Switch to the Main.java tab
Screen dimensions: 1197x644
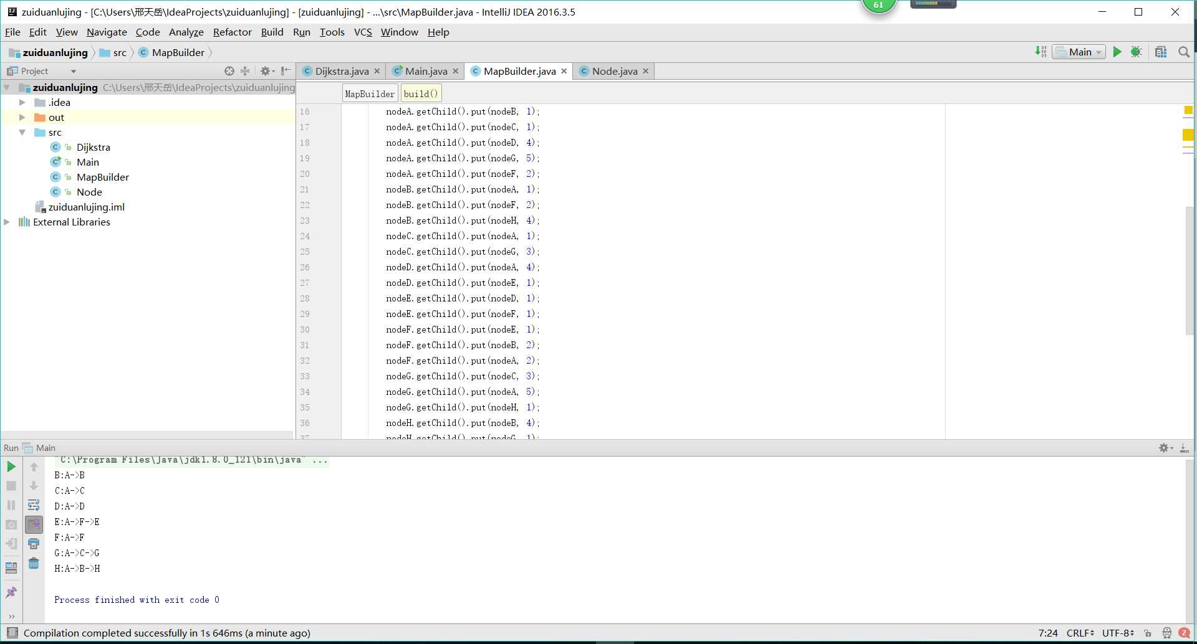pos(426,71)
